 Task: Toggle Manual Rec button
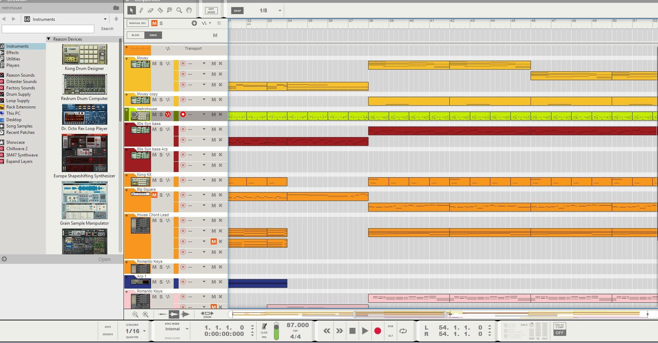(137, 23)
